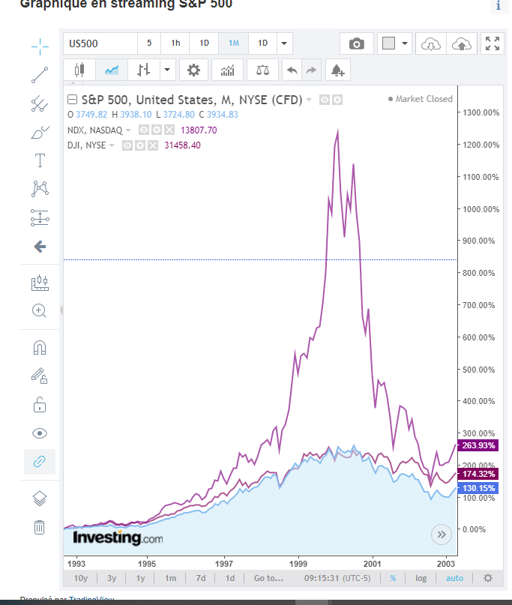This screenshot has width=512, height=605.
Task: Collapse the S&P 500 legend
Action: (72, 100)
